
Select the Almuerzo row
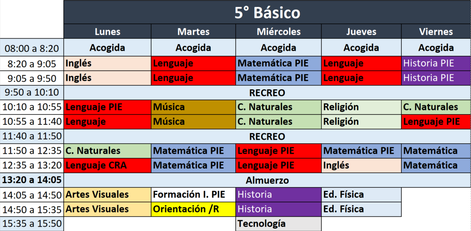point(267,180)
